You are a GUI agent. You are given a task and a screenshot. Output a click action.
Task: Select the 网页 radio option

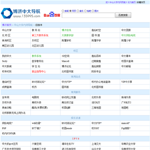tap(70, 11)
